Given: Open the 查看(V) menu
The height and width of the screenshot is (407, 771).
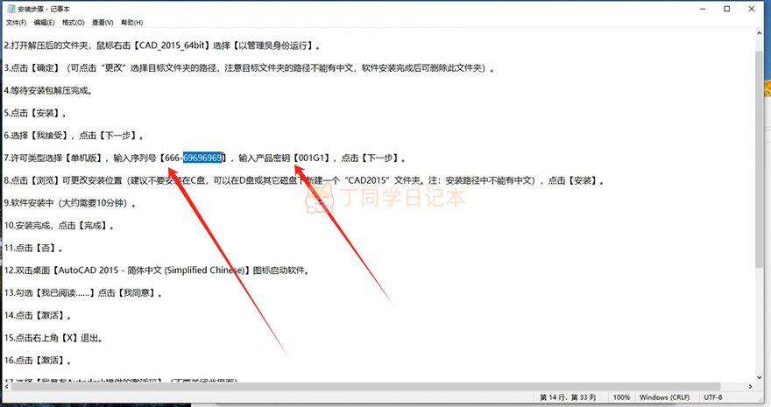Looking at the screenshot, I should click(103, 23).
